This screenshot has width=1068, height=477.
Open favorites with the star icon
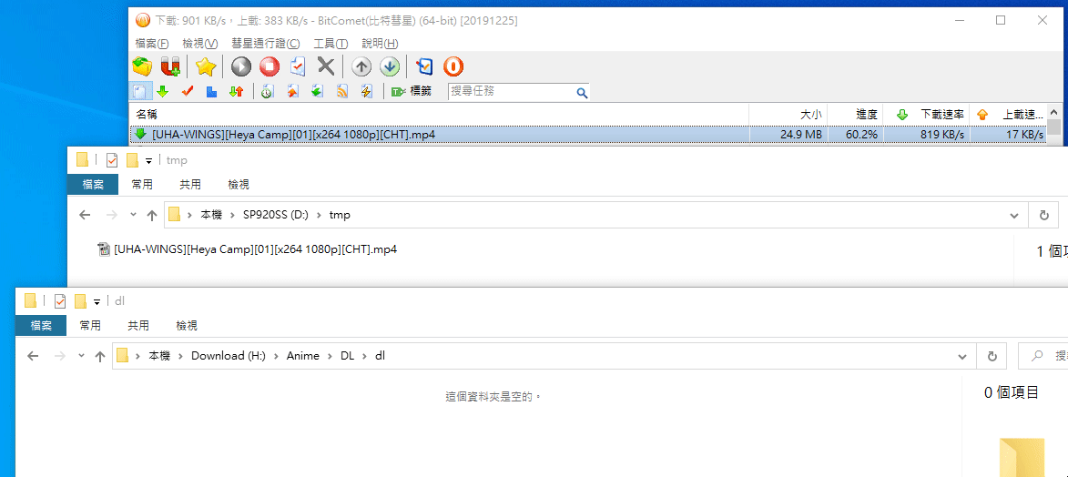(206, 66)
